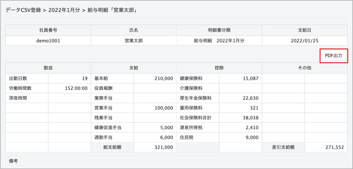Select employee number demo1001 cell
Screen dimensions: 353x169
[x=48, y=41]
